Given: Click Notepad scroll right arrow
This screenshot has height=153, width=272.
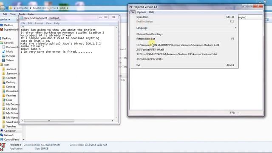Looking at the screenshot, I should pos(113,121).
